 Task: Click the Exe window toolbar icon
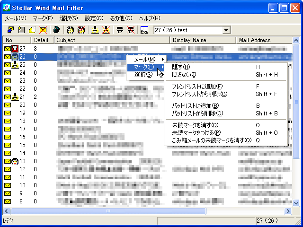(144, 30)
